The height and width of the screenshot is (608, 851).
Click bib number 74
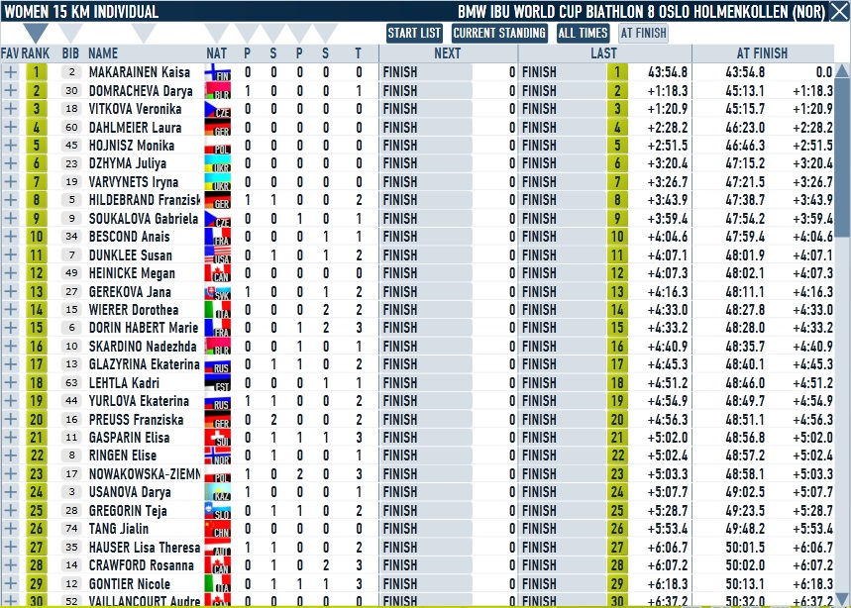pos(71,529)
